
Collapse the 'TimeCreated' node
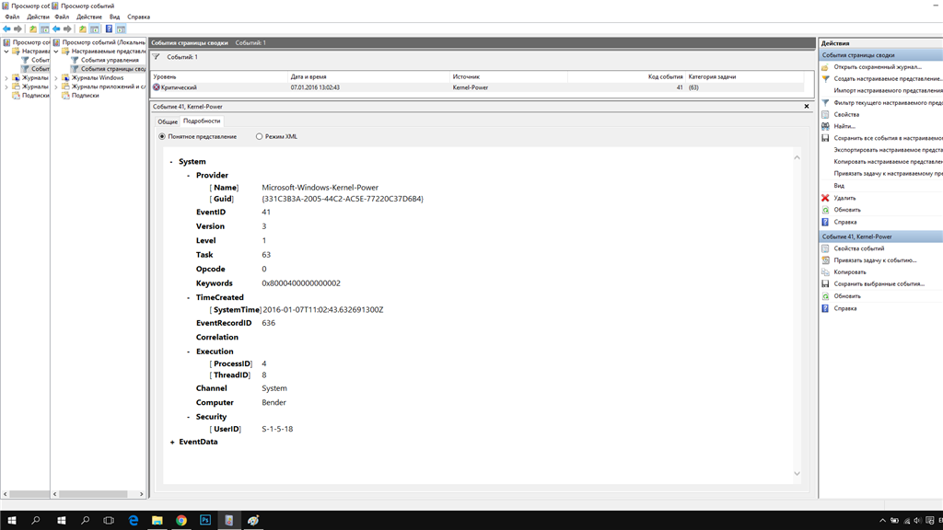(188, 297)
